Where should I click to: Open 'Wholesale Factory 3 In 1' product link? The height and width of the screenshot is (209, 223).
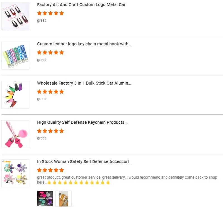pos(84,83)
